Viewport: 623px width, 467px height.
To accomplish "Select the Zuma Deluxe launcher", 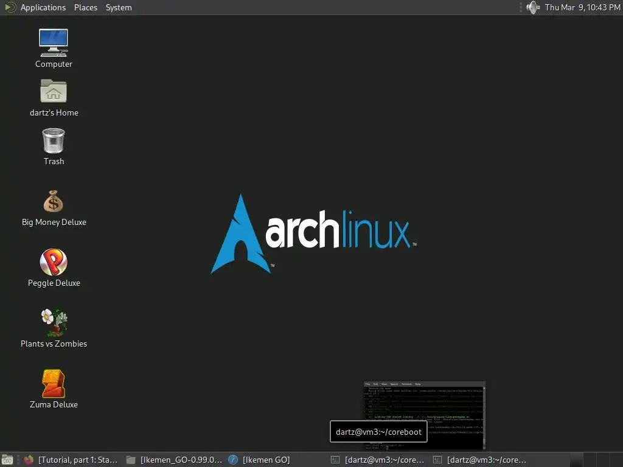I will (54, 384).
